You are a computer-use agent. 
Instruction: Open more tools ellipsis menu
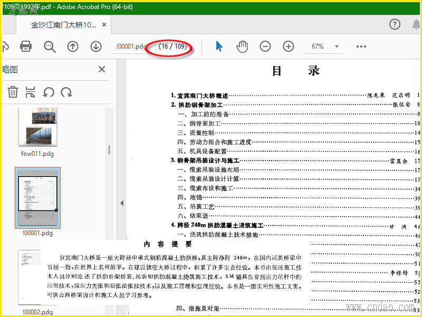pyautogui.click(x=361, y=46)
